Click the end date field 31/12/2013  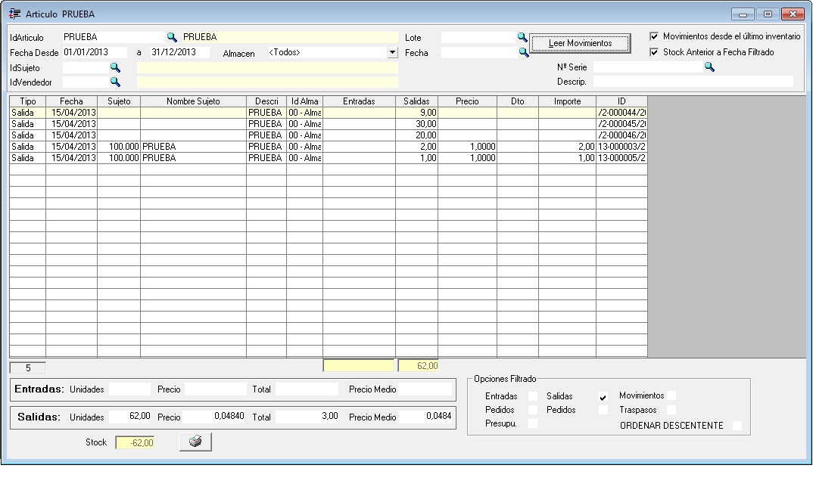pyautogui.click(x=180, y=52)
